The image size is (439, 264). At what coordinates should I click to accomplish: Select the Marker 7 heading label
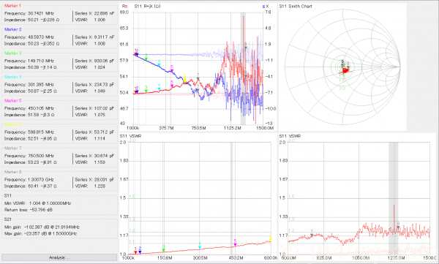tap(12, 148)
